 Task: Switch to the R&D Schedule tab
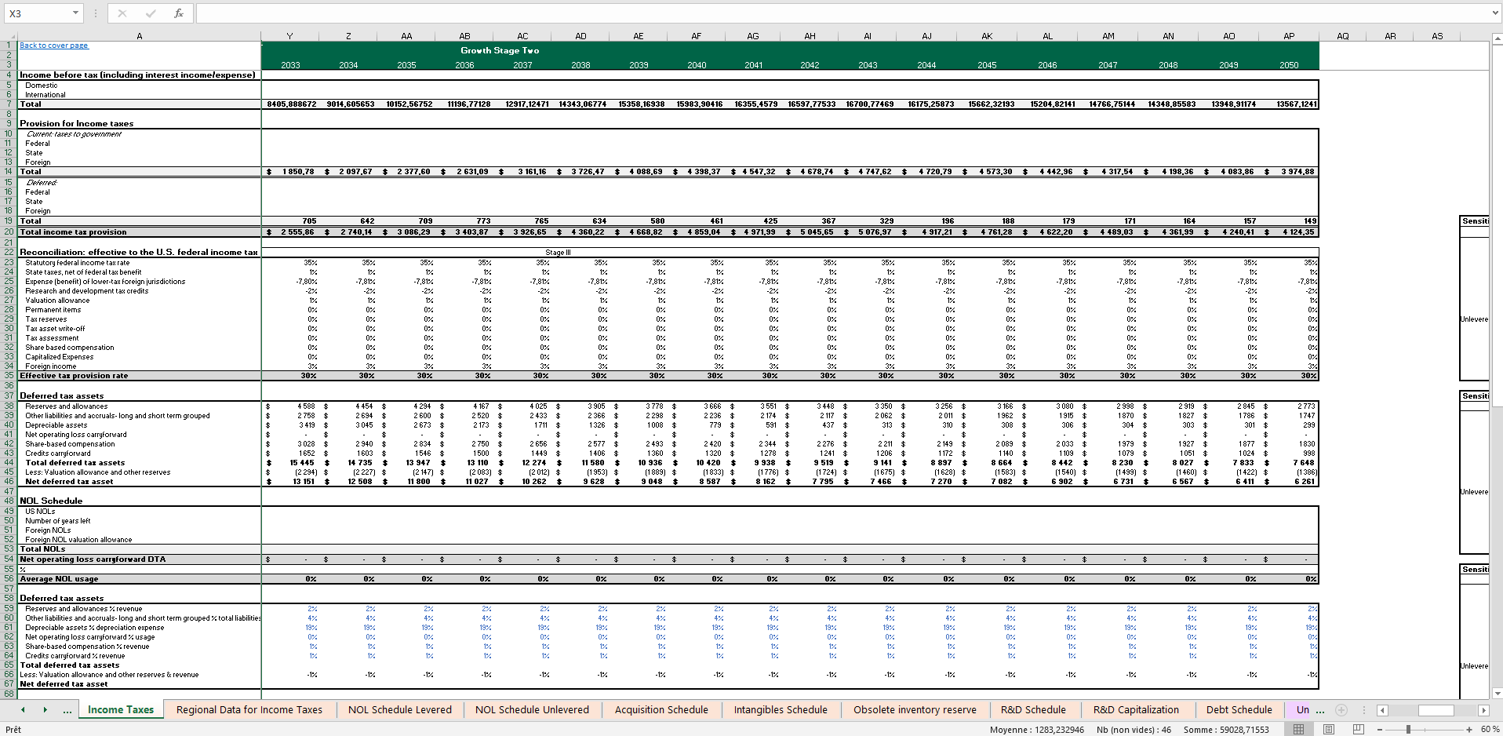coord(1033,709)
